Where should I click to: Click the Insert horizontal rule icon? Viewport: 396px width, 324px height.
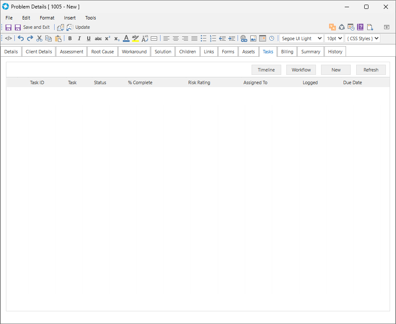154,38
